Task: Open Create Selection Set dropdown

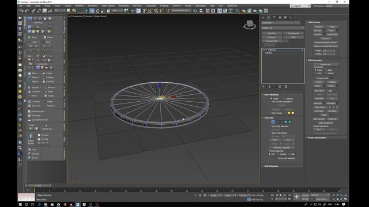Action: coord(181,10)
